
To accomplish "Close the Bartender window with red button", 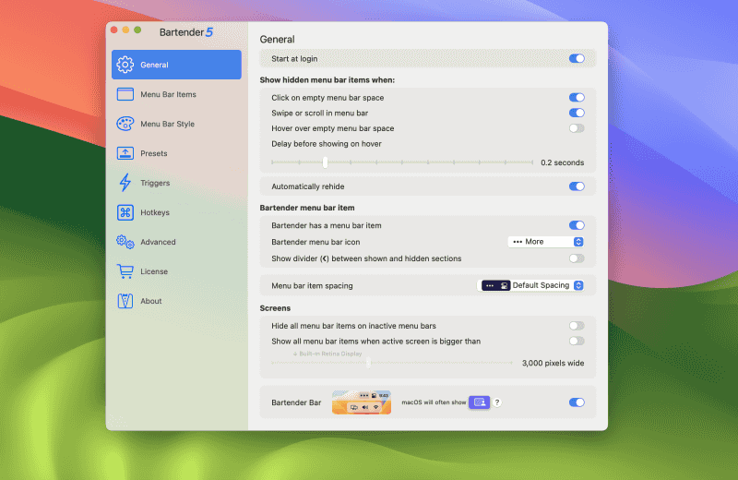I will [x=113, y=30].
